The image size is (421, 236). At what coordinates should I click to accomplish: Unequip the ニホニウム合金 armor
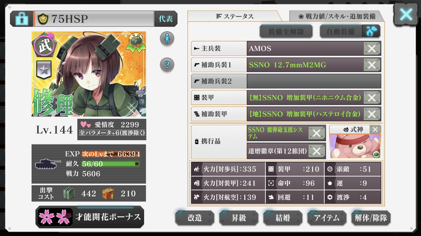(372, 98)
